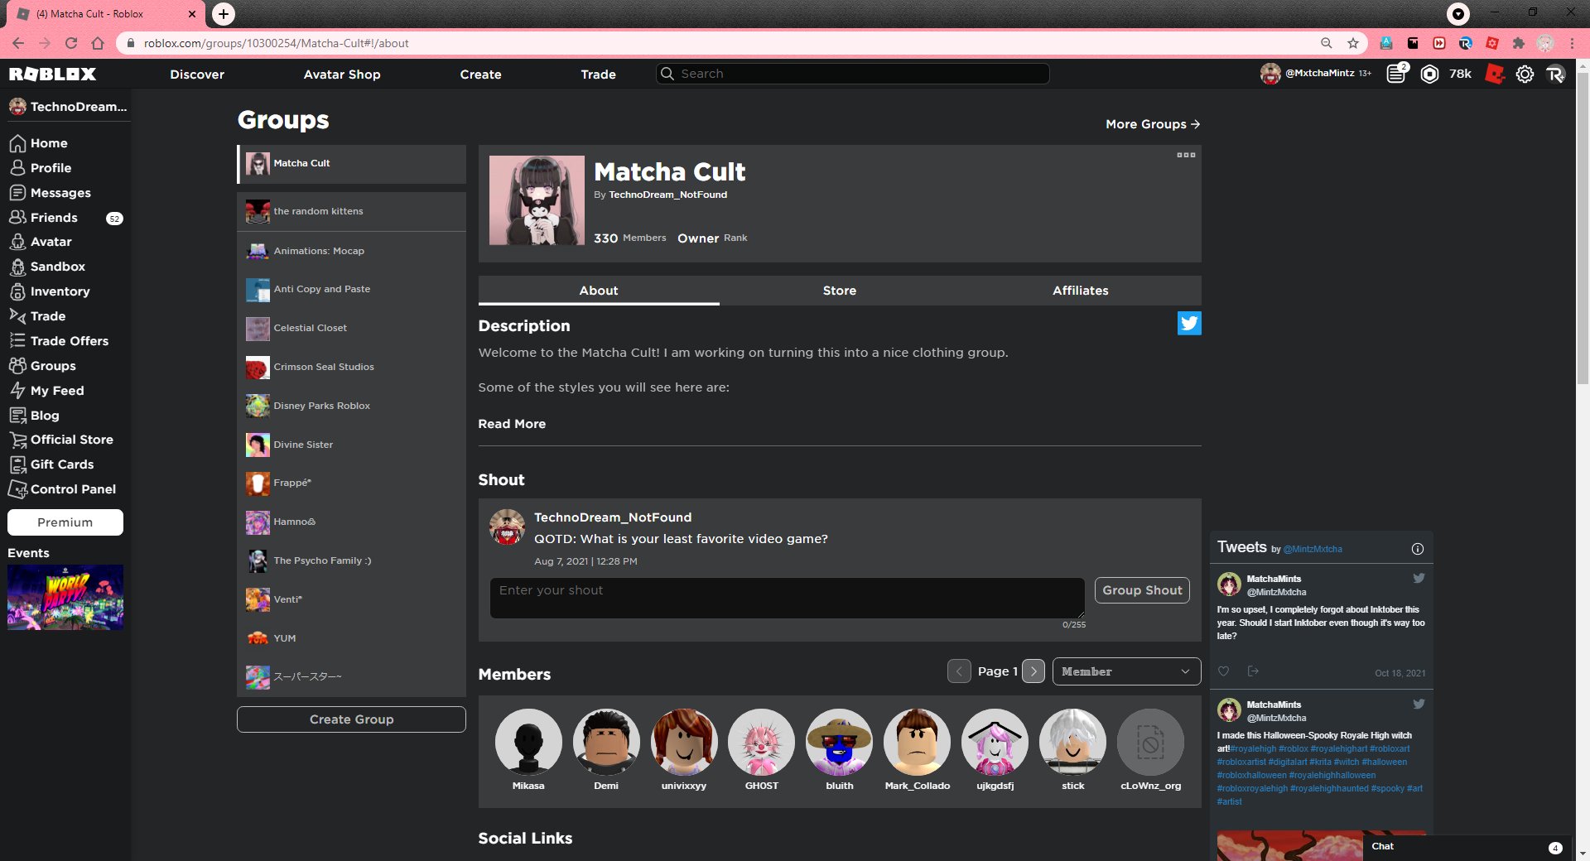Go to the next members page
The width and height of the screenshot is (1590, 861).
pos(1033,671)
